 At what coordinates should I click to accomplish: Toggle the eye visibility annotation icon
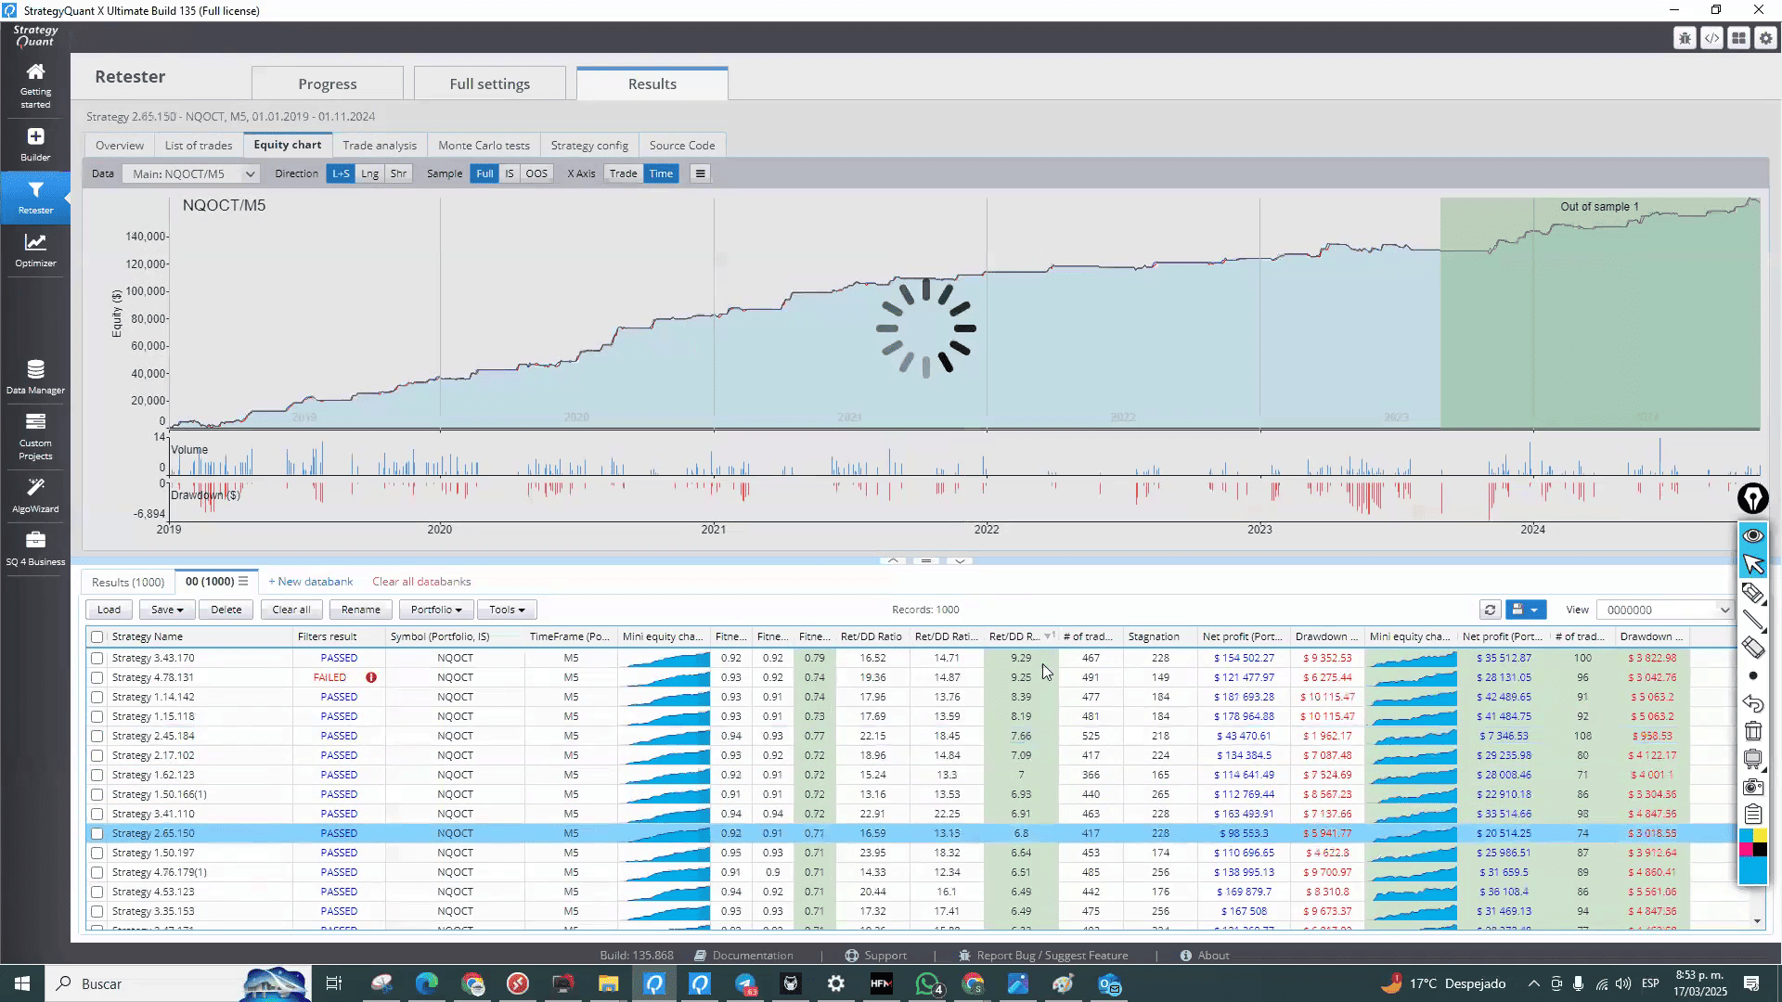[1752, 535]
